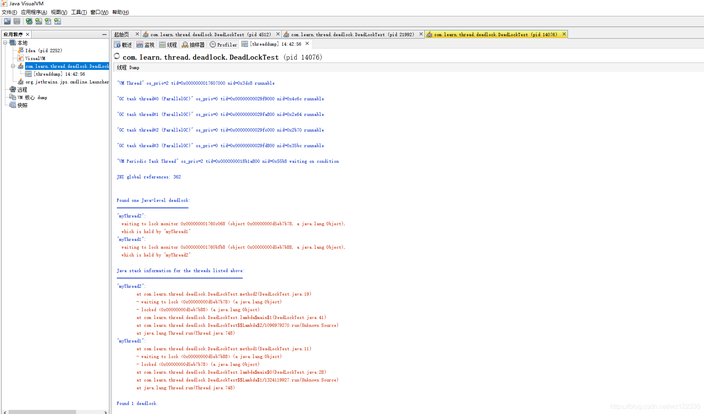
Task: Click the IDEA icon beside Idea (pid 2252)
Action: 21,51
